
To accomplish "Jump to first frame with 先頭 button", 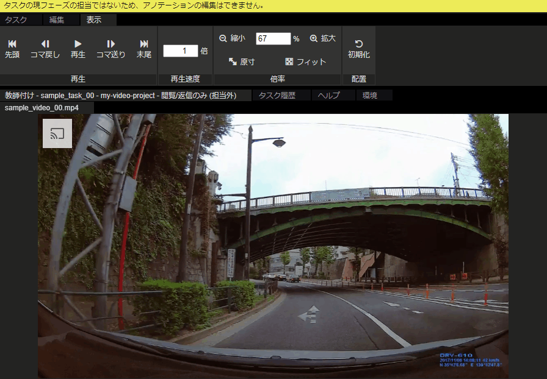I will tap(12, 49).
